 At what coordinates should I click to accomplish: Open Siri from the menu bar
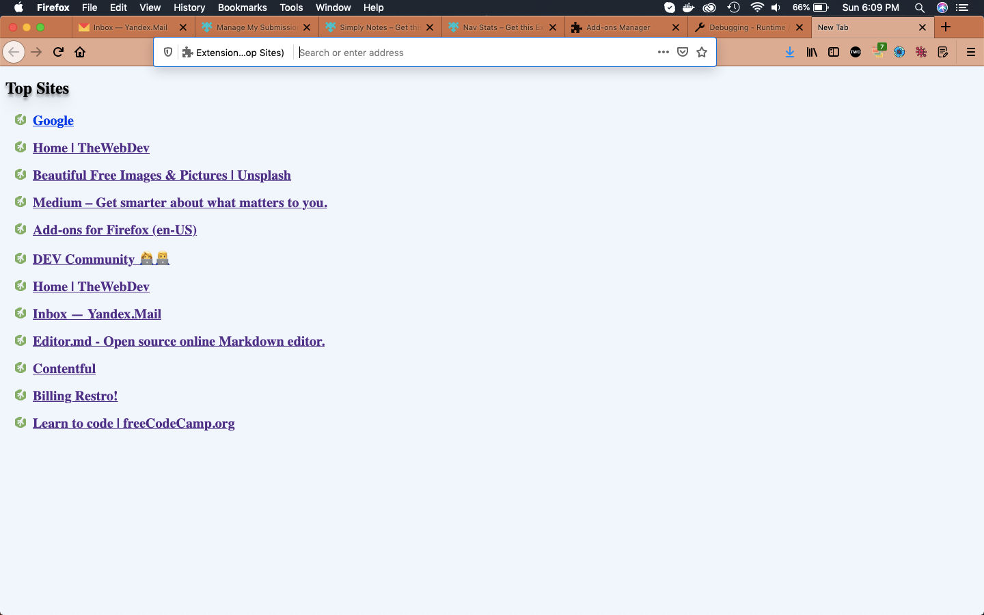(x=942, y=8)
